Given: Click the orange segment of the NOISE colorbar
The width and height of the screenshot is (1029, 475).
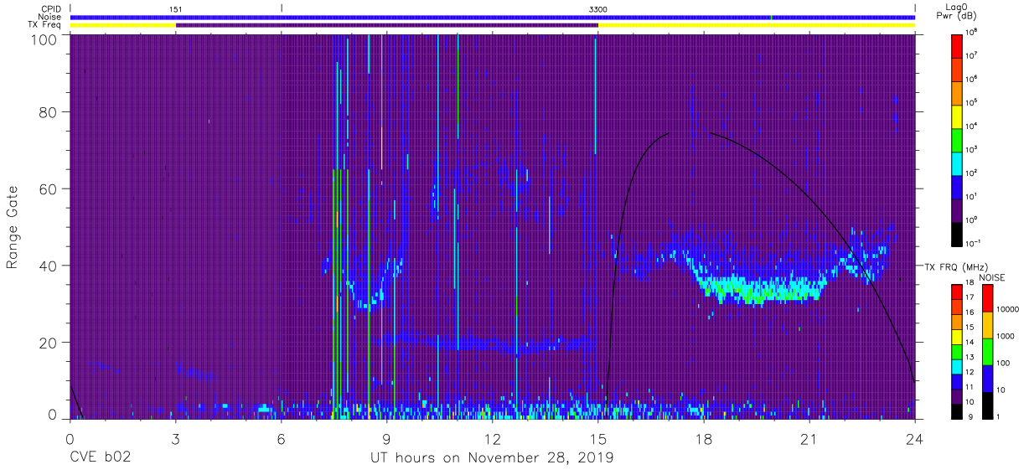Looking at the screenshot, I should [x=987, y=325].
